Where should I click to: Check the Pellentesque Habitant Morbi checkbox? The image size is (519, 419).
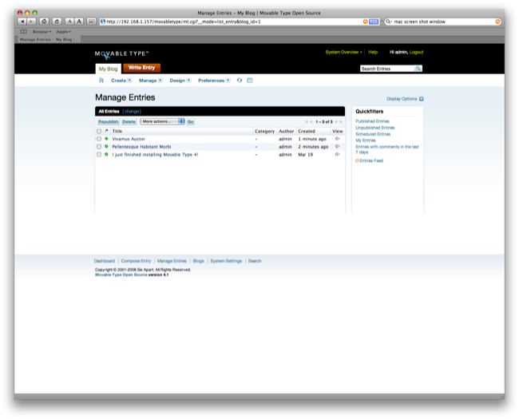[x=99, y=146]
